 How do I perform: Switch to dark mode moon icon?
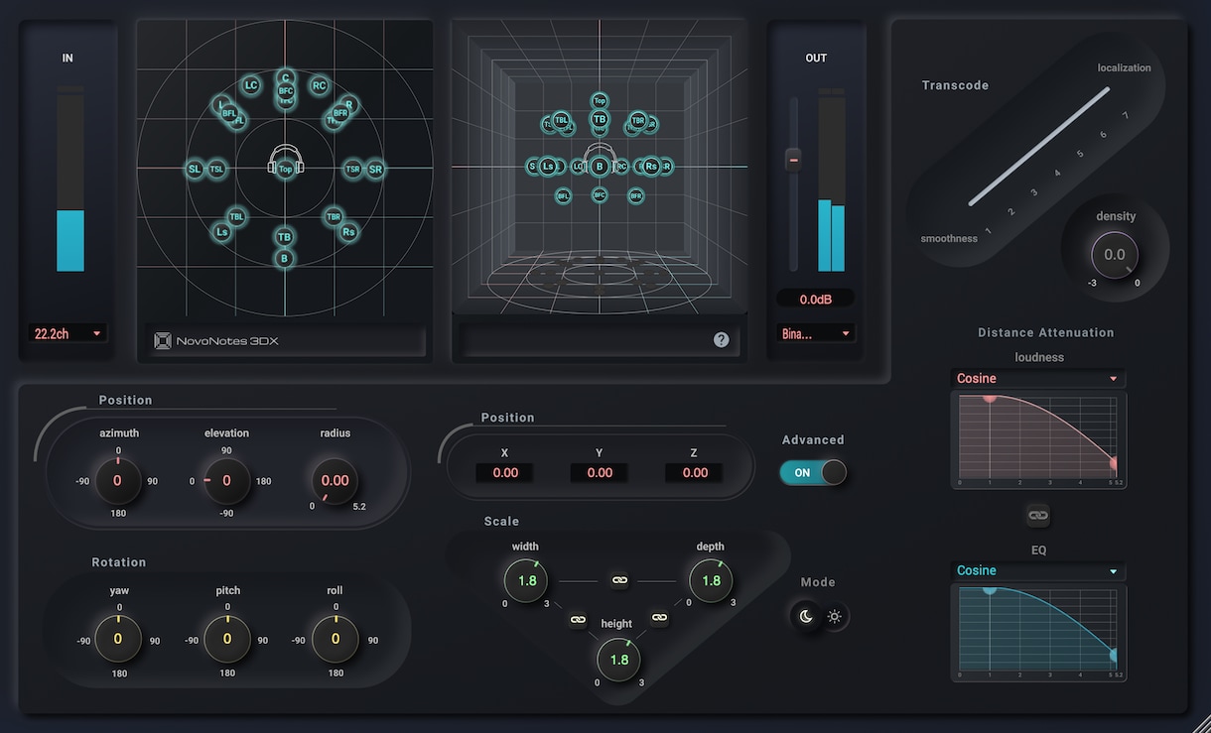point(807,617)
